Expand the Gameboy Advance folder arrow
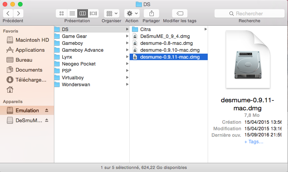The height and width of the screenshot is (172, 288). 127,50
